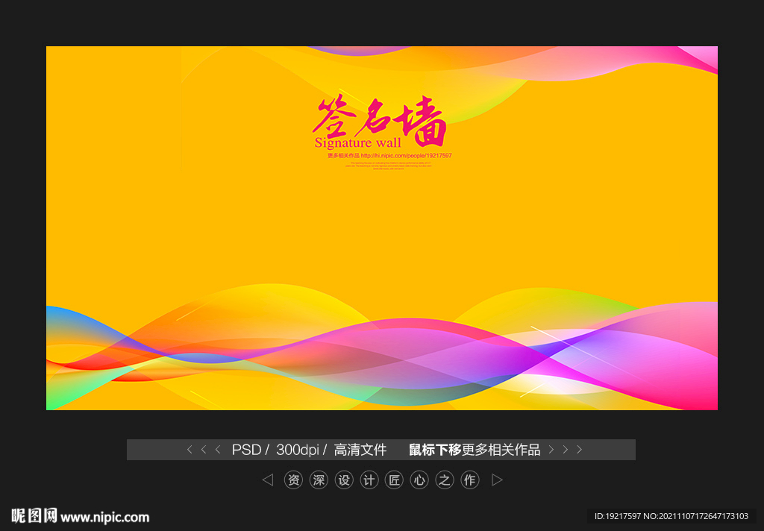Select the 匠 circle icon
764x531 pixels.
coord(395,480)
